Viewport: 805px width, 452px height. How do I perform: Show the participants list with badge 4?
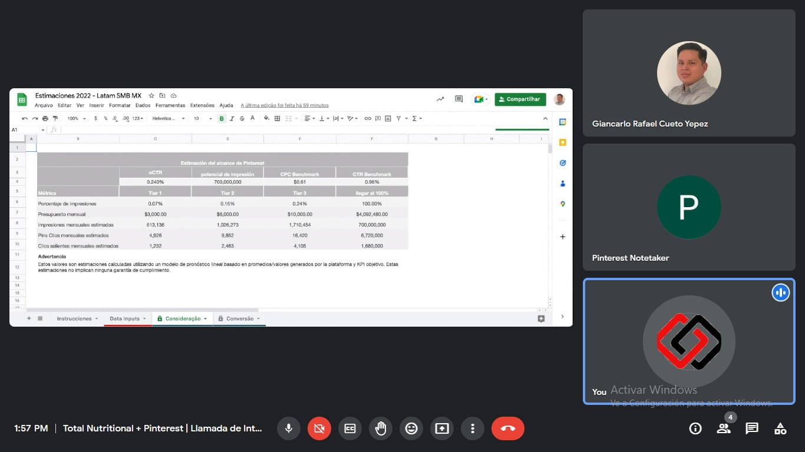coord(724,428)
